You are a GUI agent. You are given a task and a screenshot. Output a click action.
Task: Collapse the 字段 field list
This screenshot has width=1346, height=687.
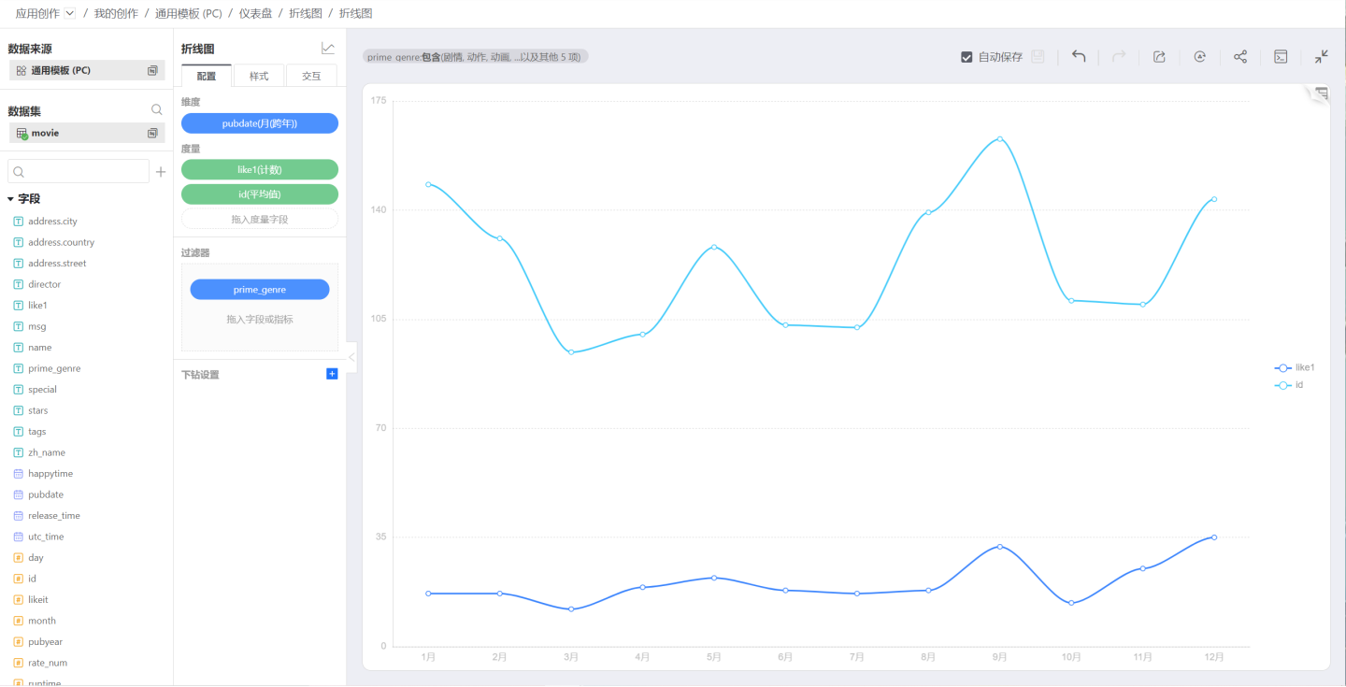(x=10, y=199)
